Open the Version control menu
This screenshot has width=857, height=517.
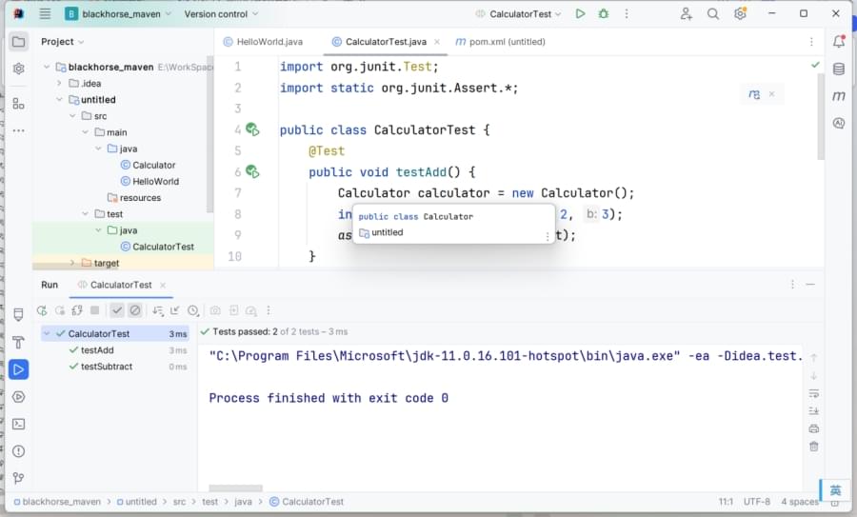221,14
